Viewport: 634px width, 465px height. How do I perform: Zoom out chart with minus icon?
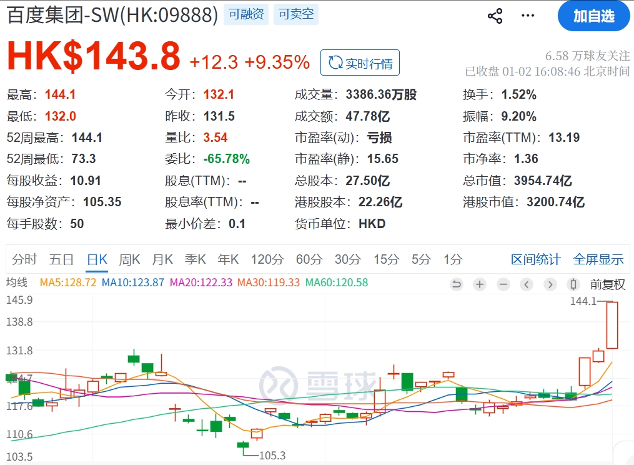click(x=503, y=284)
